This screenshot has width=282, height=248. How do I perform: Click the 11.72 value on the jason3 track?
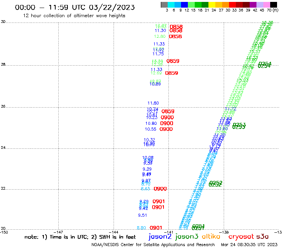coord(231,109)
